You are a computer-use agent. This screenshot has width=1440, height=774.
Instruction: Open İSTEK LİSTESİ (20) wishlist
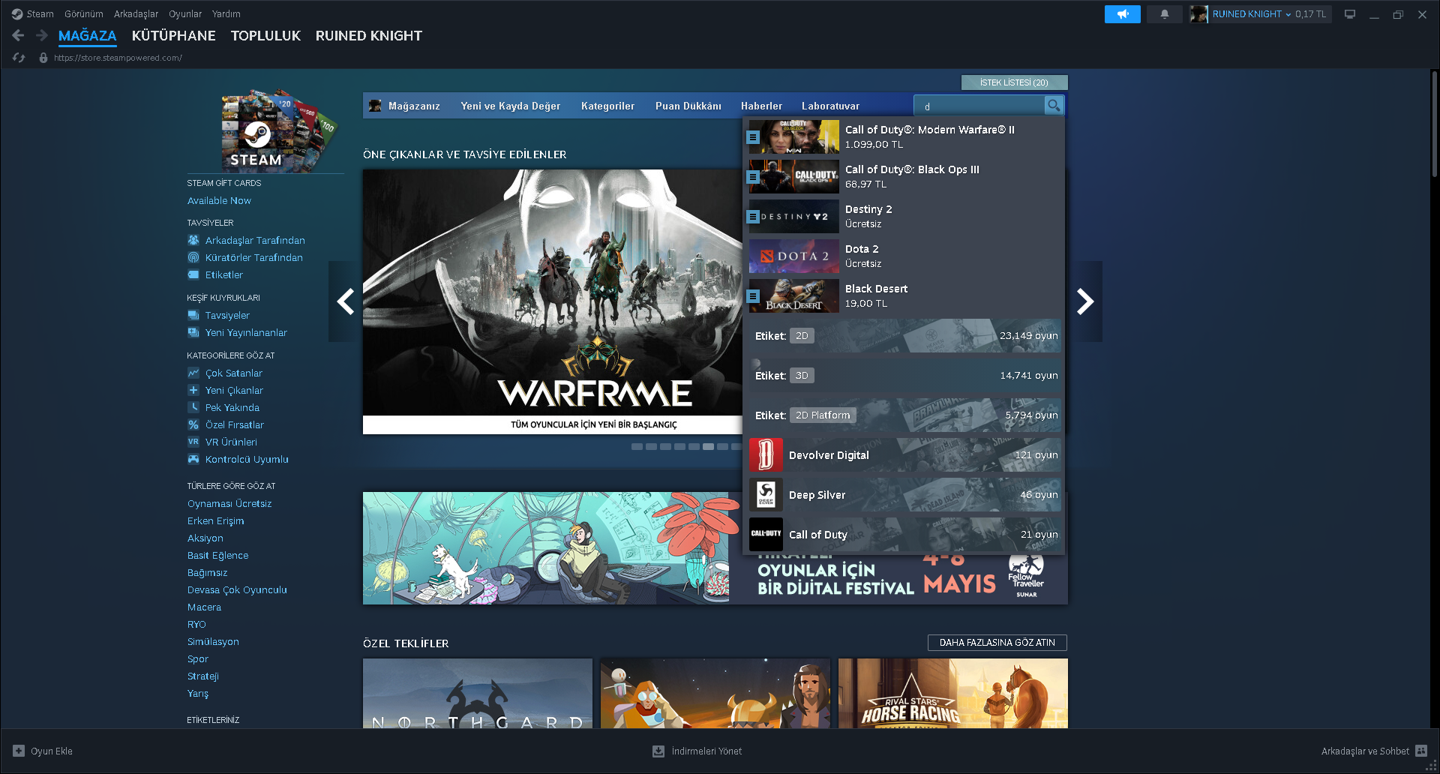pos(1014,82)
